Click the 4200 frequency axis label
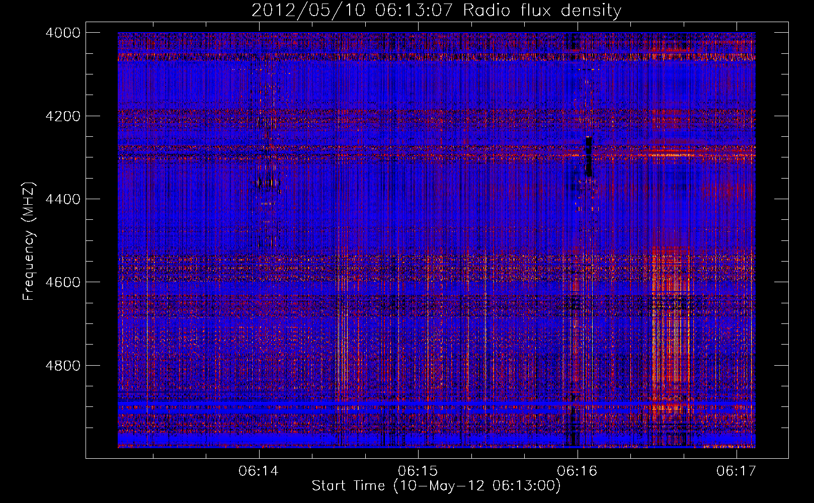 (63, 116)
